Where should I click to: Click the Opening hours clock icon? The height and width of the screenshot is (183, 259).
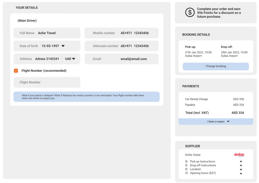click(186, 173)
